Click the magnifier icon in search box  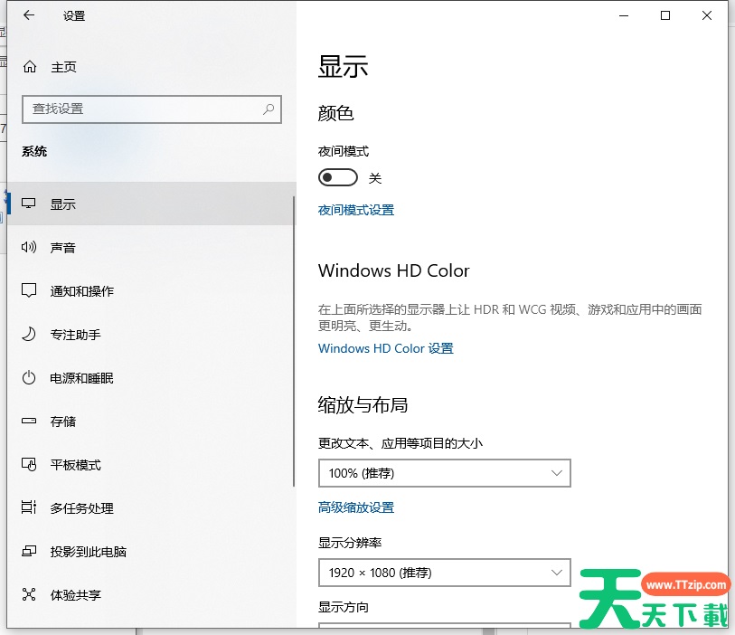point(269,109)
